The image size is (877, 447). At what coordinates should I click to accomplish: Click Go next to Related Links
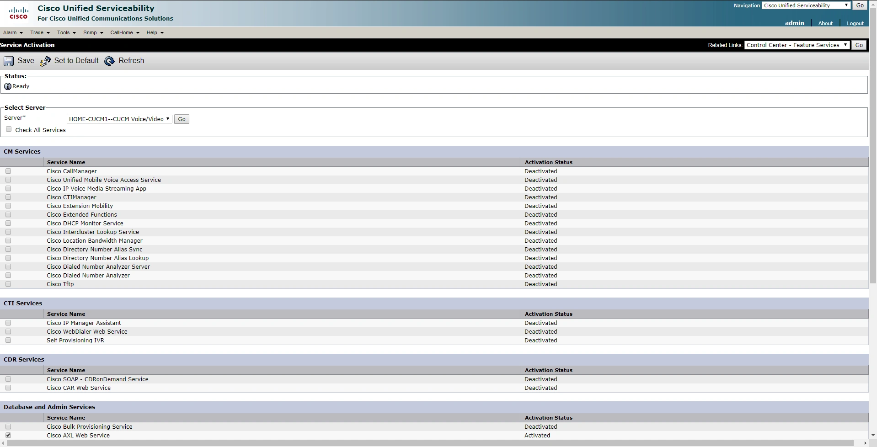pos(859,45)
